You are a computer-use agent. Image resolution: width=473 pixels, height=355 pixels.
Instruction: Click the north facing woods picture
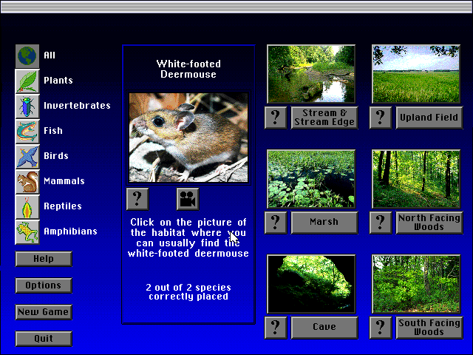click(416, 179)
